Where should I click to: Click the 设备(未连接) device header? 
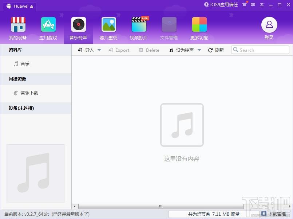(x=36, y=108)
